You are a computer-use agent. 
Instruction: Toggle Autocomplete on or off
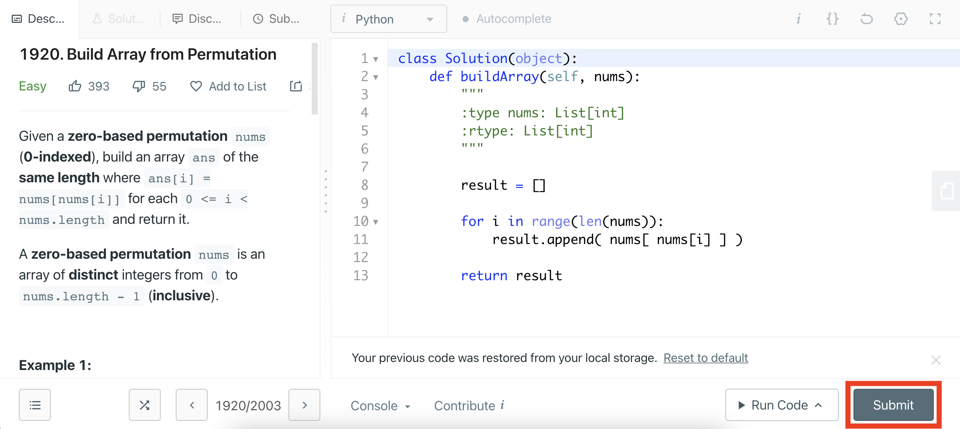coord(506,19)
